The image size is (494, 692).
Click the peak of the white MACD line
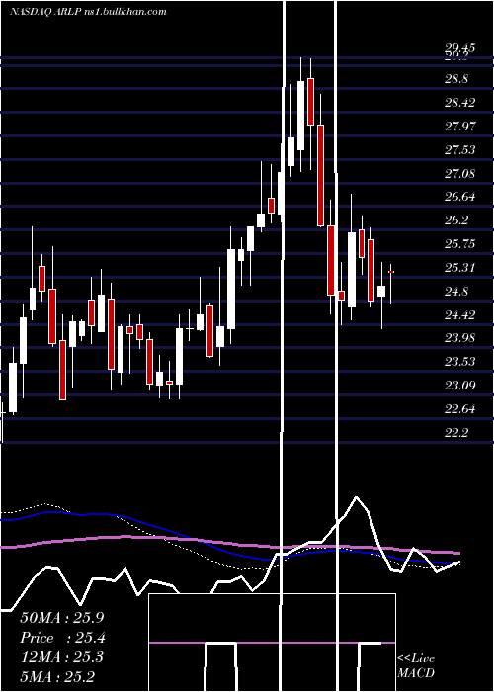click(356, 497)
